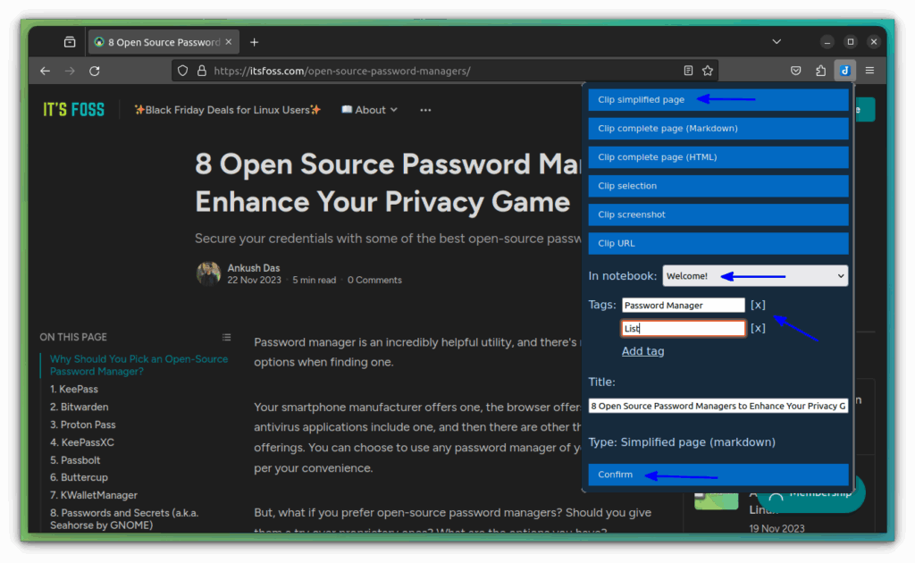Click the It's FOSS logo

73,110
